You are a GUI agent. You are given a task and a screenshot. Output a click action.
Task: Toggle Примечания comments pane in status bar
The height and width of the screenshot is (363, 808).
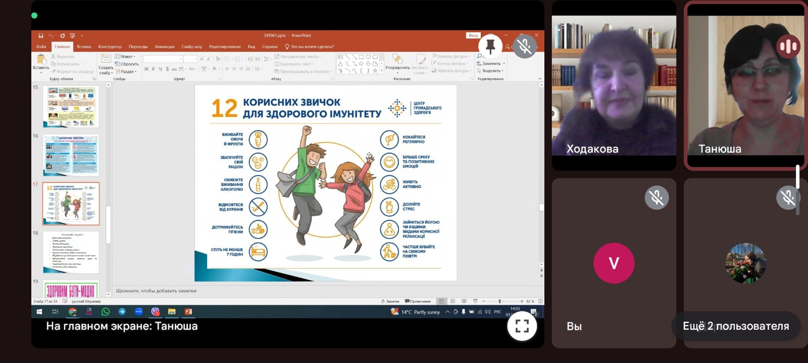(418, 301)
